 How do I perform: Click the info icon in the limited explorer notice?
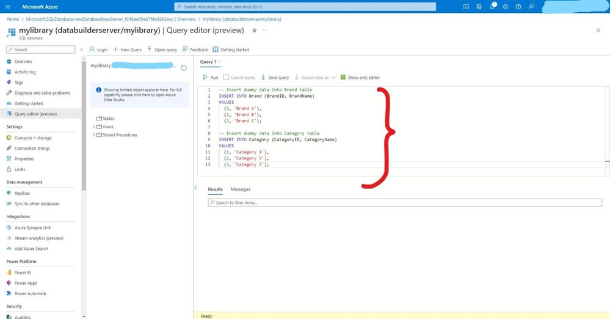98,90
